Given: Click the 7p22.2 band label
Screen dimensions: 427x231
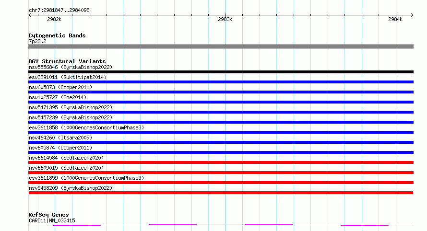Looking at the screenshot, I should (x=37, y=41).
